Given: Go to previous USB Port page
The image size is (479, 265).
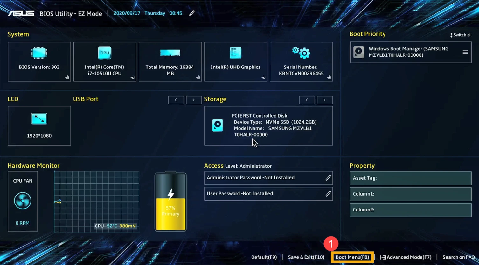Looking at the screenshot, I should pos(176,100).
